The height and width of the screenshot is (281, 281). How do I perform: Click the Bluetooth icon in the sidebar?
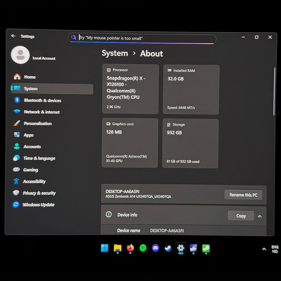[x=17, y=100]
